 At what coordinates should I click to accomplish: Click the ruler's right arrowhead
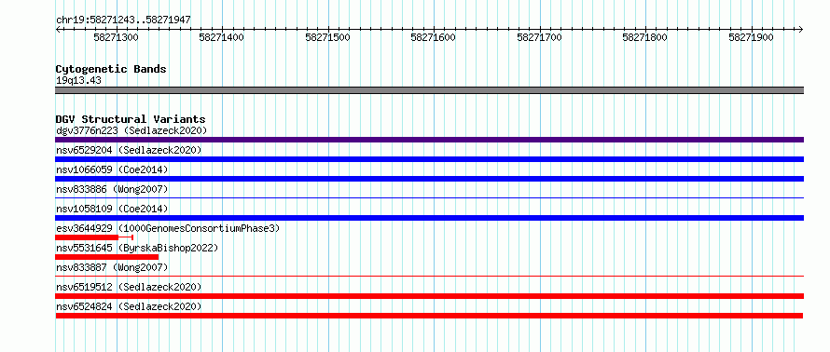(x=800, y=30)
